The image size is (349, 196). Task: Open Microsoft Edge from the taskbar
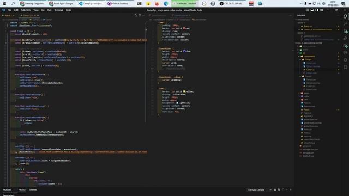click(x=166, y=4)
